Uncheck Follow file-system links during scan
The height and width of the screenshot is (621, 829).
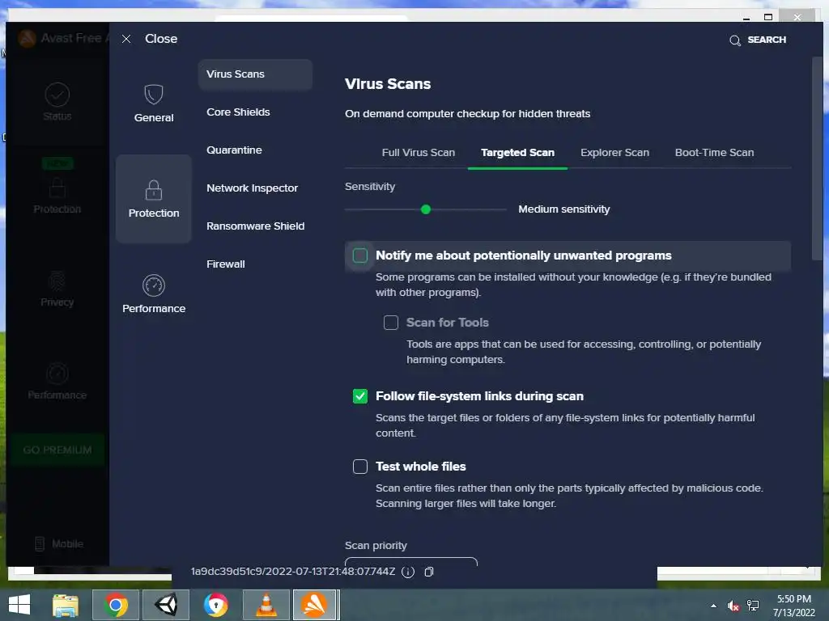(x=360, y=396)
